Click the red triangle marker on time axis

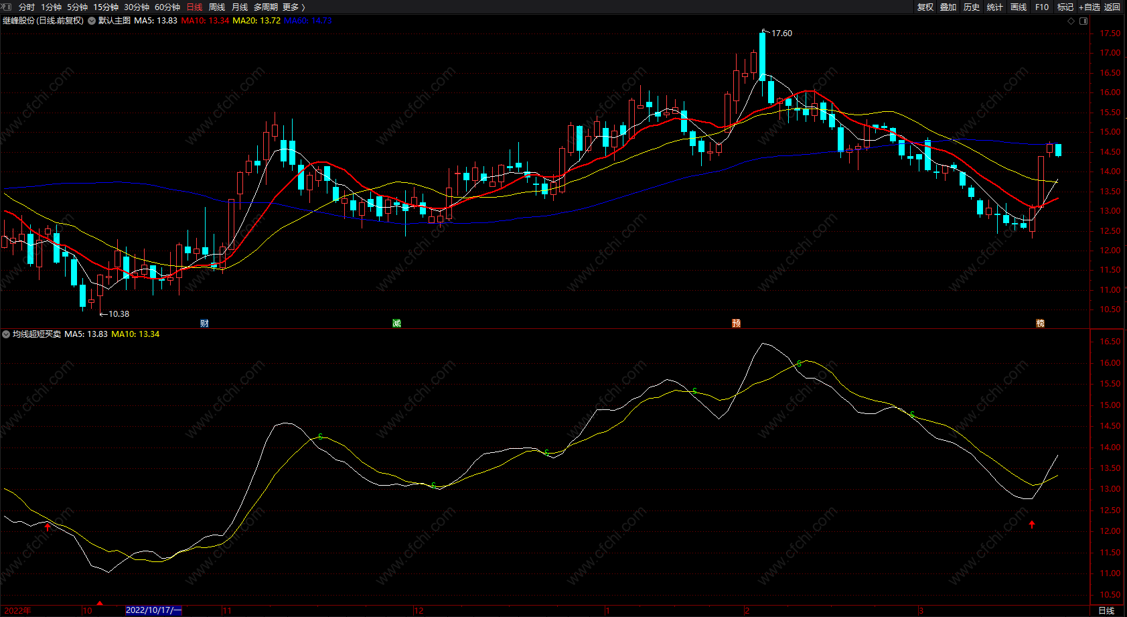tap(100, 603)
